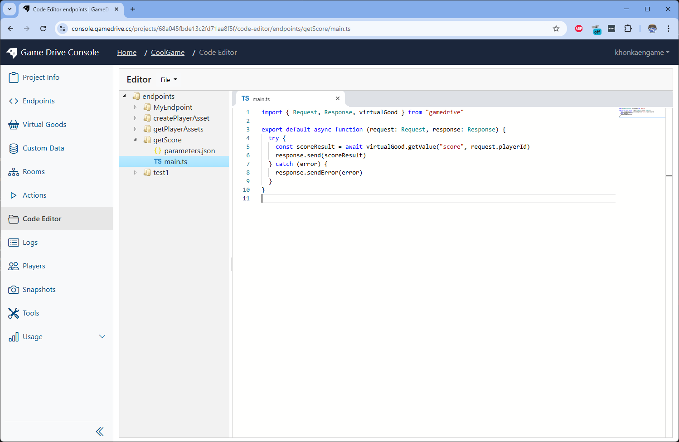Open the File menu in the editor
This screenshot has width=679, height=442.
click(168, 79)
